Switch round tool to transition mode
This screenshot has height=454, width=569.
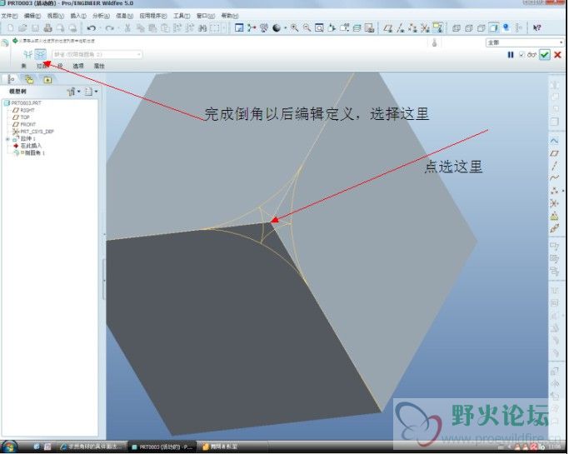click(x=40, y=55)
